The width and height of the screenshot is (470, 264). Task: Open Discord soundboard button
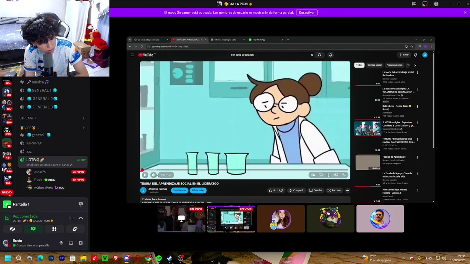75,229
